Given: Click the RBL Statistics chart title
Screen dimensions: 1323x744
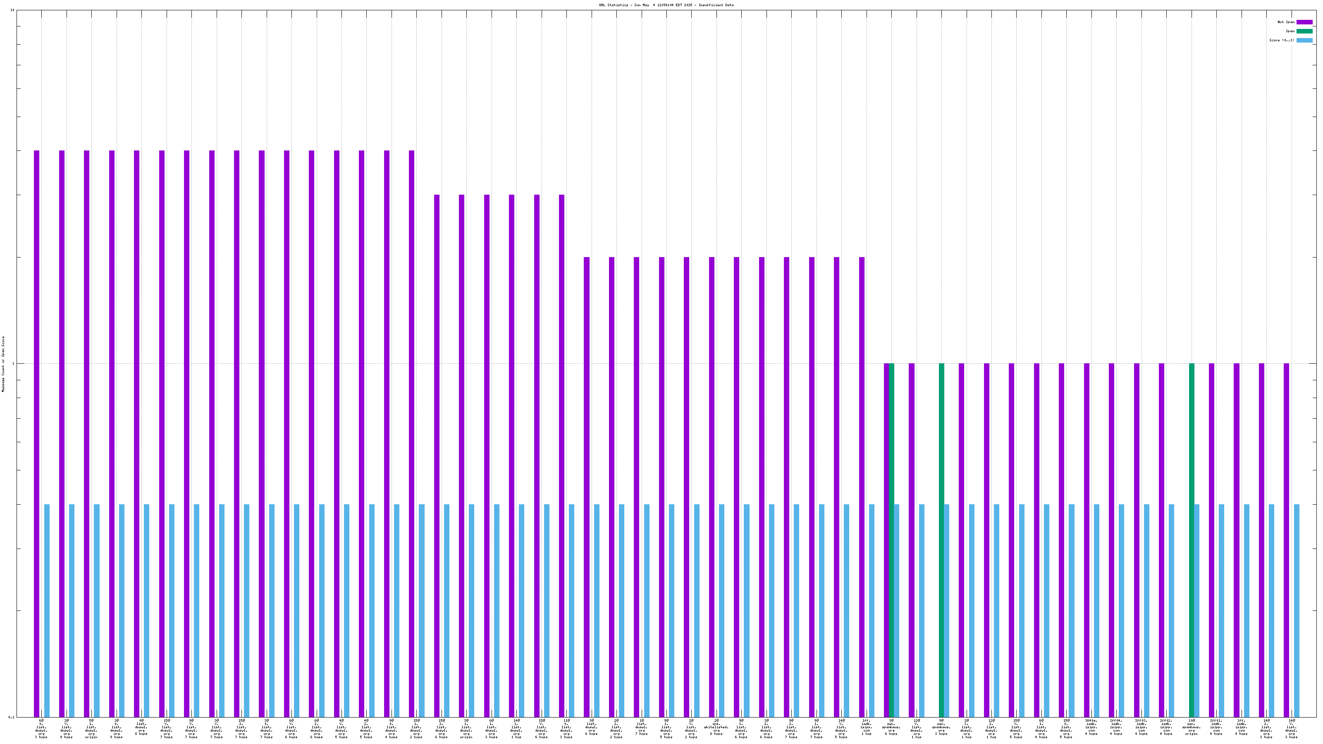Looking at the screenshot, I should pyautogui.click(x=666, y=5).
